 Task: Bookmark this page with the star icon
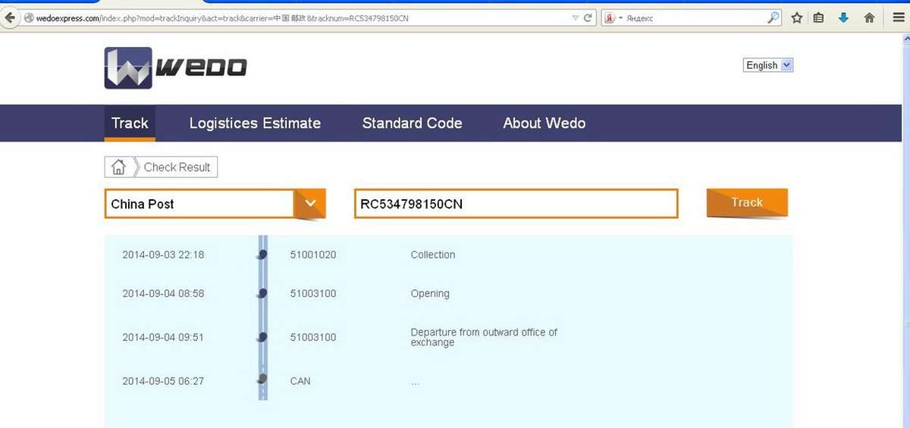[796, 18]
